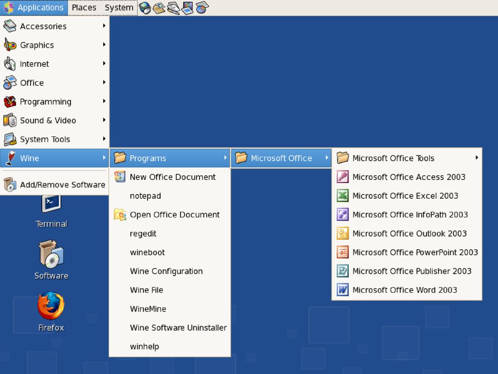Open Add/Remove Software
498x374 pixels.
[x=54, y=185]
